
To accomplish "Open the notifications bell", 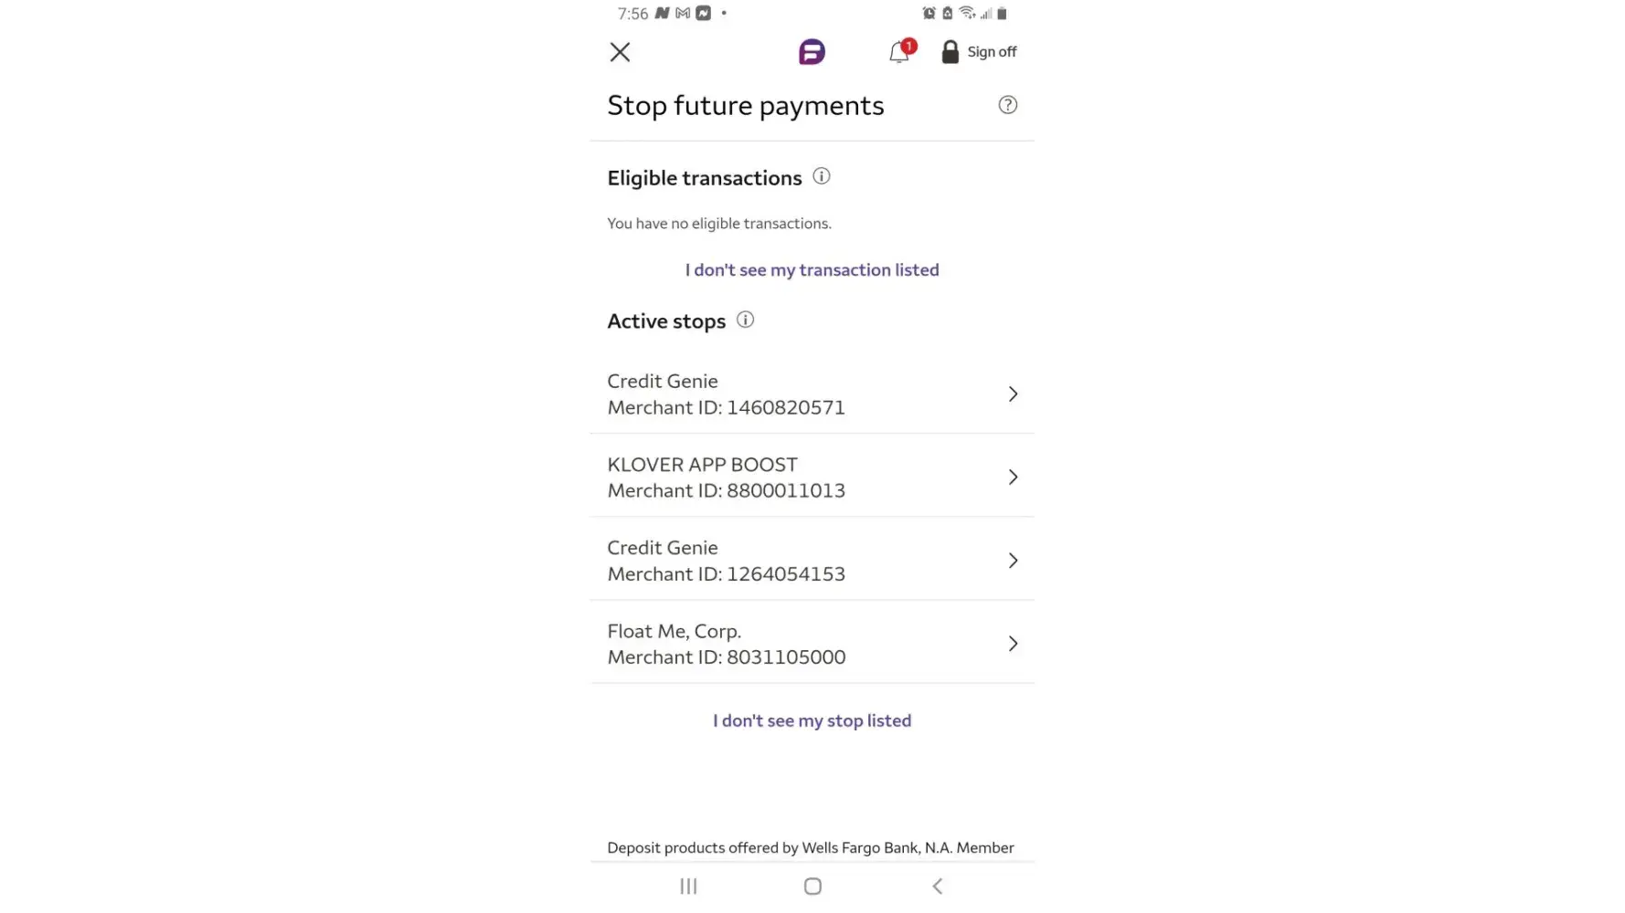I will [899, 53].
